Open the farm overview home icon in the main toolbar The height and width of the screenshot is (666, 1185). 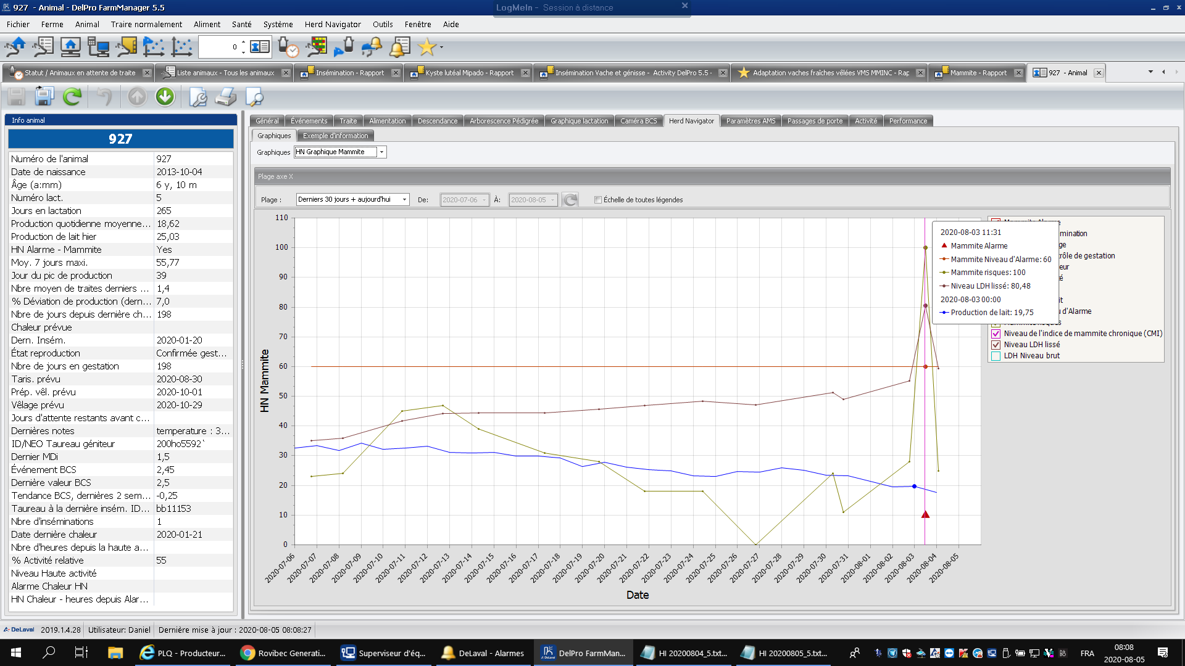(14, 47)
